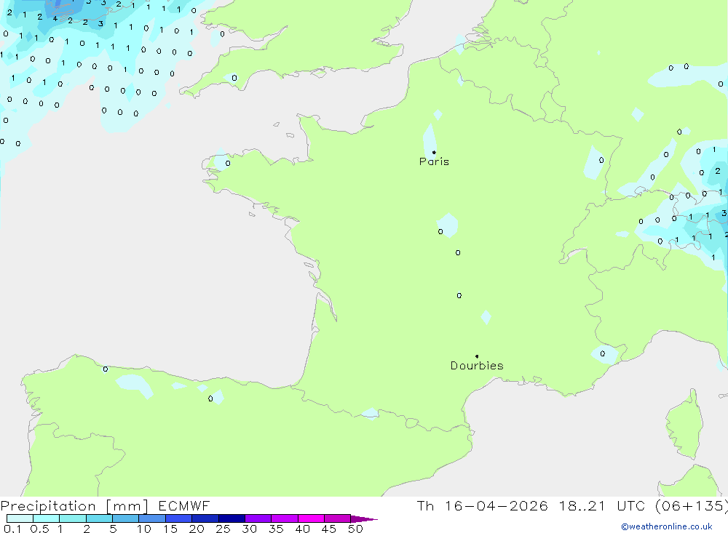Pick the 5–10 mm legend swatch

tap(126, 518)
